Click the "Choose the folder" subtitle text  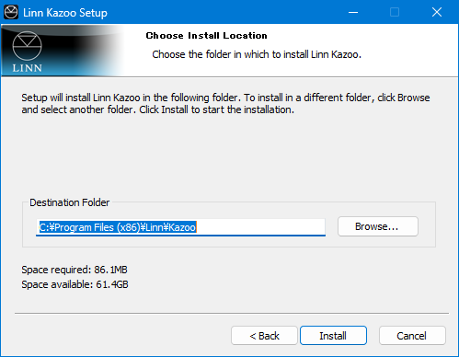pos(257,54)
